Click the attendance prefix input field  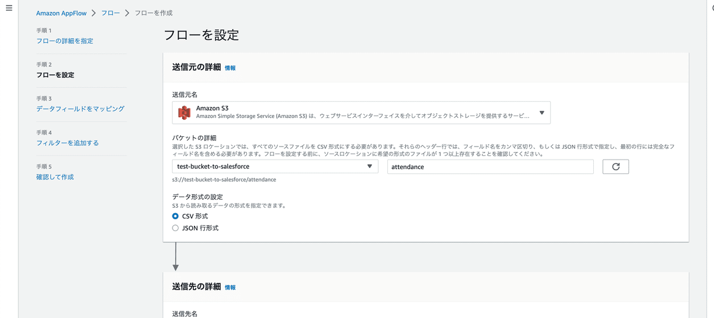[490, 167]
